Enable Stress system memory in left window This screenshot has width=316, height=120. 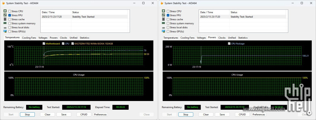(x=10, y=23)
